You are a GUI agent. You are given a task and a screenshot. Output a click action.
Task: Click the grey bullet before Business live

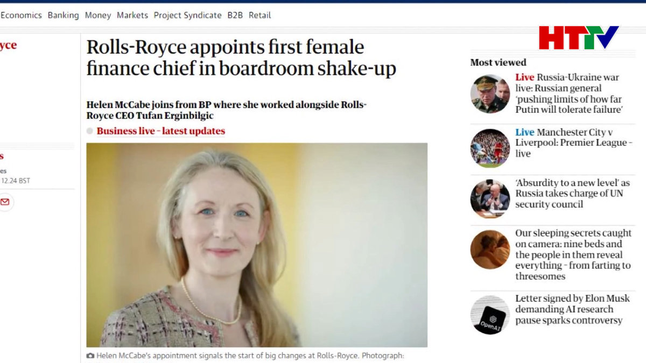pos(90,131)
